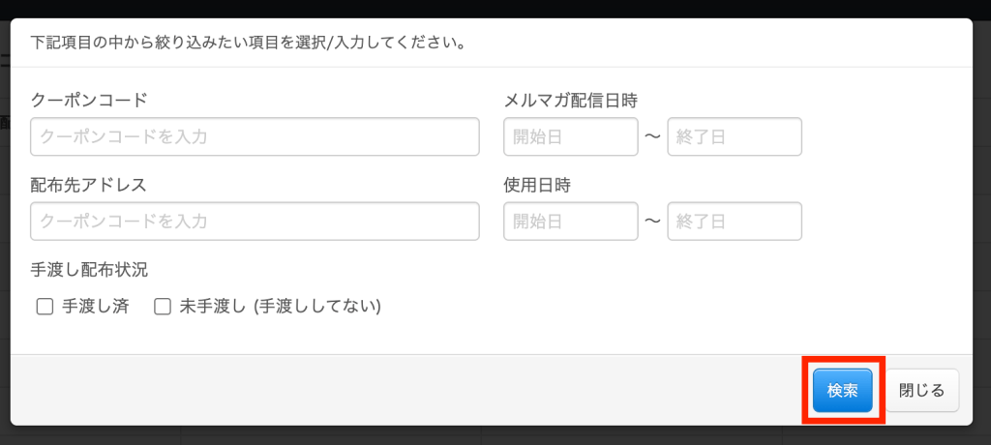Check the 未手渡し checkbox box
The width and height of the screenshot is (991, 445).
(x=163, y=307)
